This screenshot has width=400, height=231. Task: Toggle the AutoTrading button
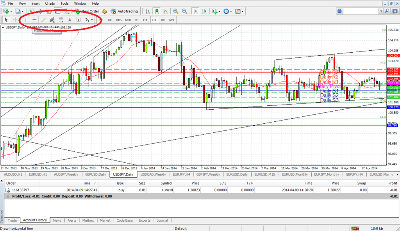(x=124, y=11)
